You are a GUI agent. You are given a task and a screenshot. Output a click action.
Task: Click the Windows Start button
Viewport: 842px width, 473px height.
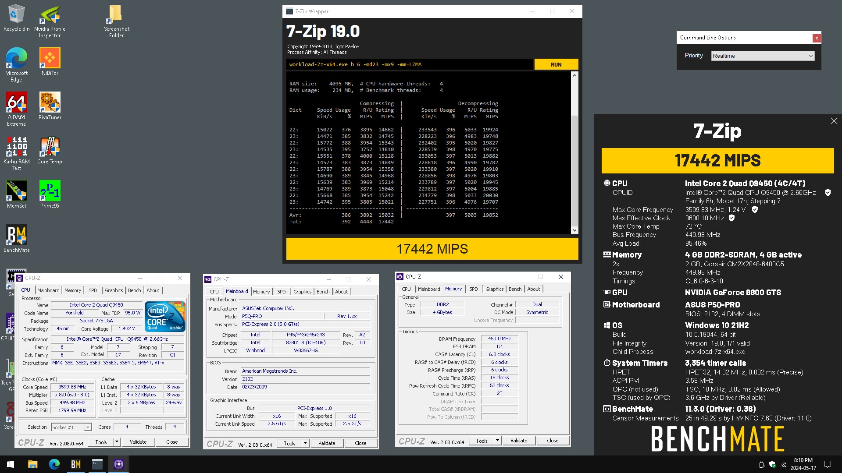[11, 464]
